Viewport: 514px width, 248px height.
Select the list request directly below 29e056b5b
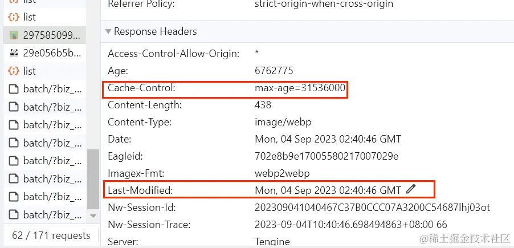pyautogui.click(x=44, y=71)
